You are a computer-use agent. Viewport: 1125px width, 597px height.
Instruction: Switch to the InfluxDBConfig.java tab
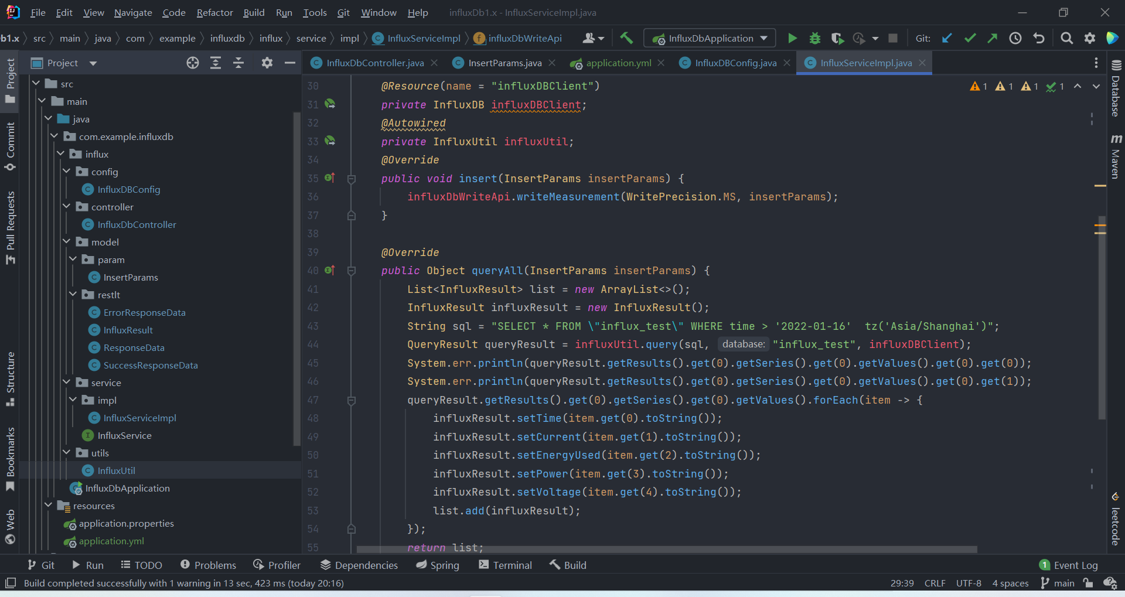pos(735,63)
